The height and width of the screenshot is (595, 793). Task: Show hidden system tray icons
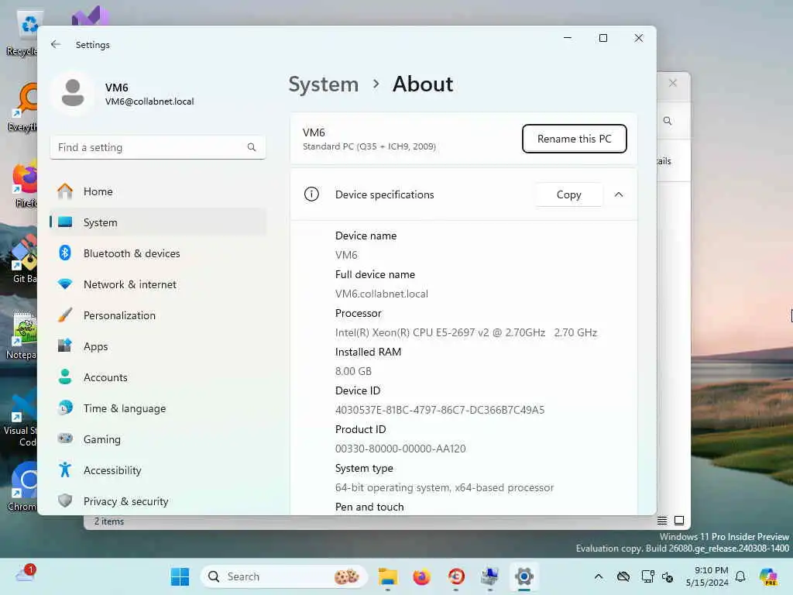599,576
